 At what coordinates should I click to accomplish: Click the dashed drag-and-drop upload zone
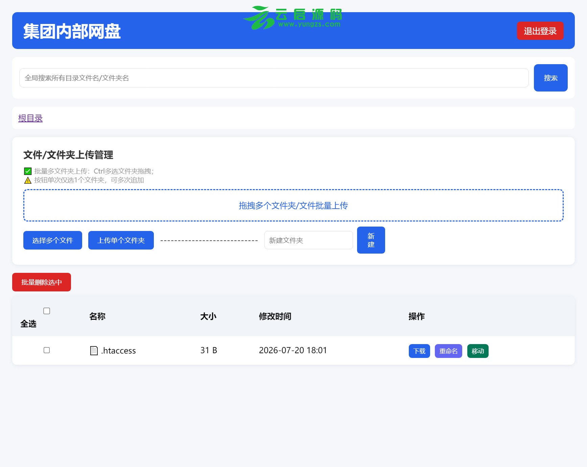click(293, 205)
